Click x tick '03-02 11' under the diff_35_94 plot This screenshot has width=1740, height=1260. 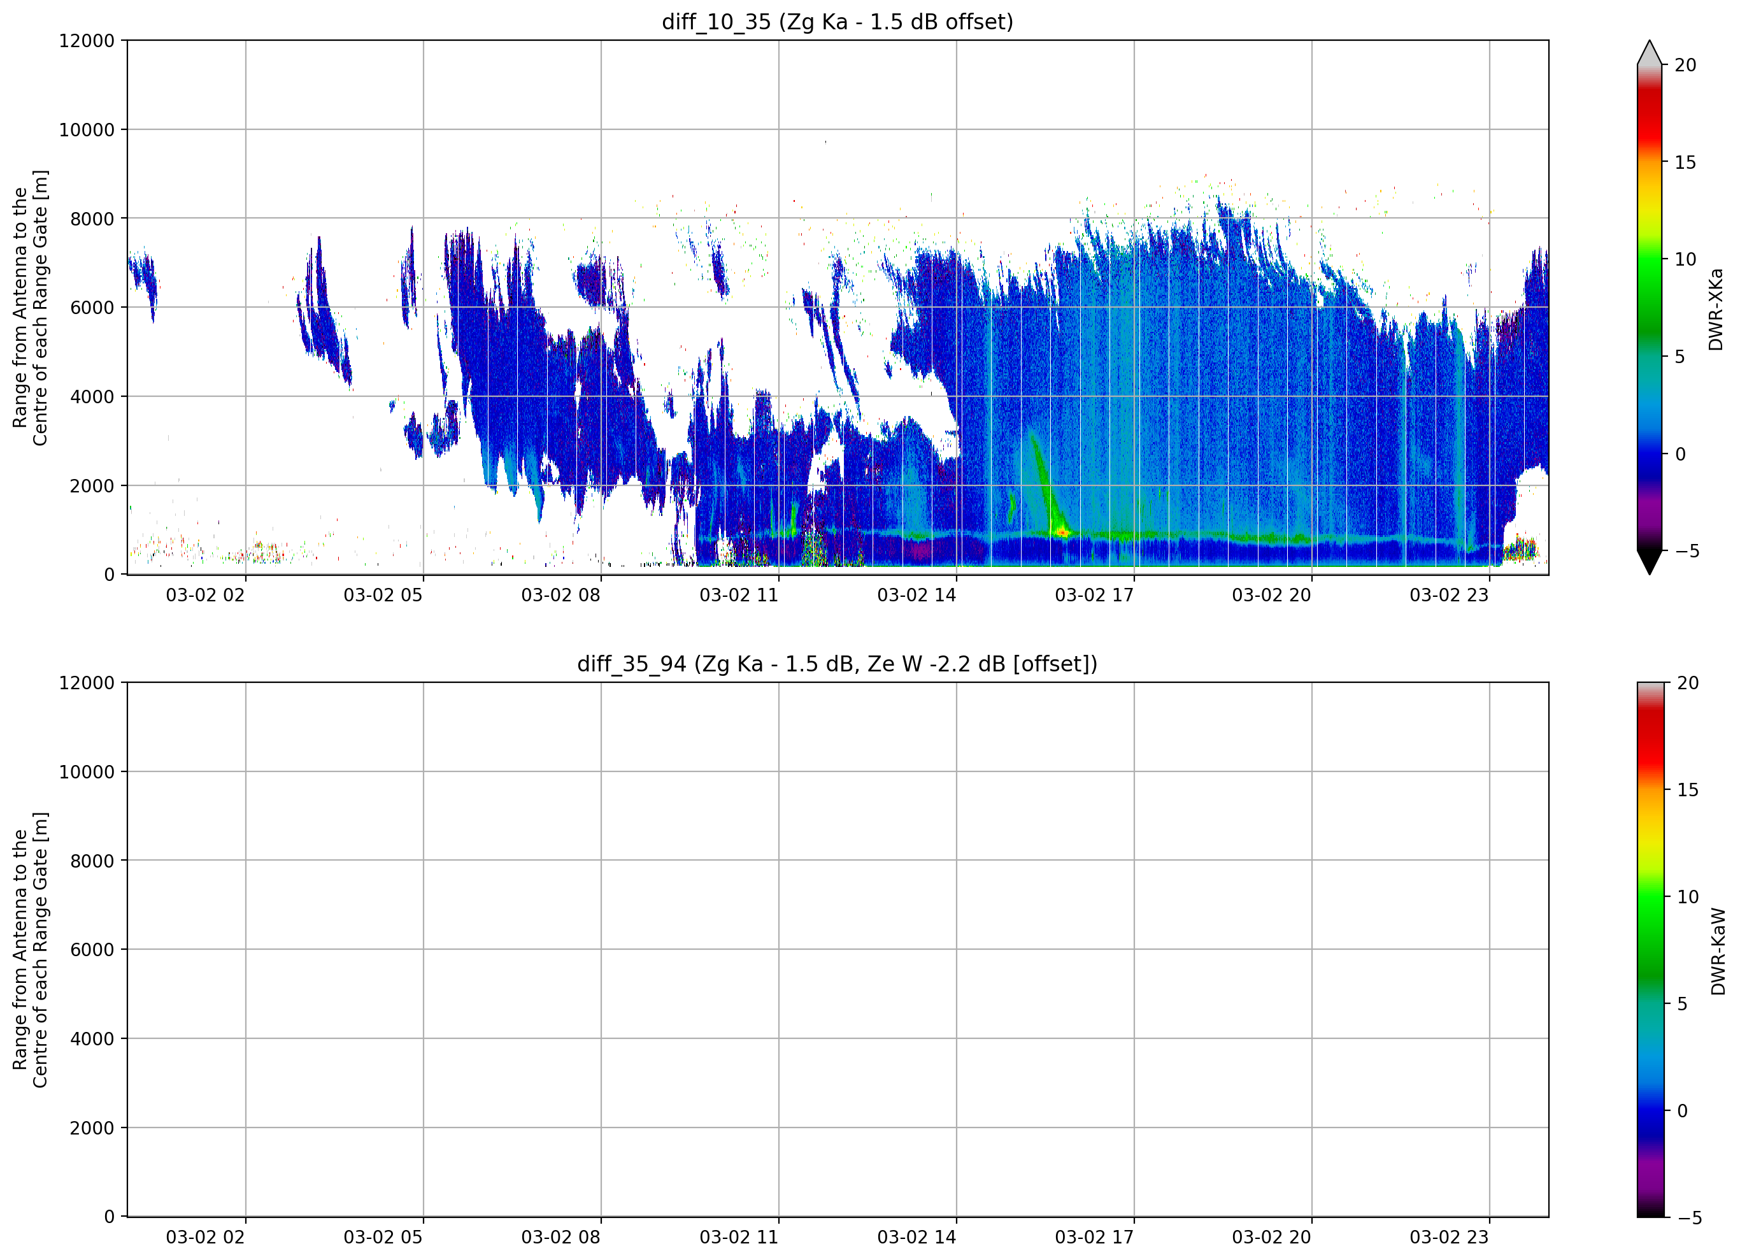point(739,1238)
